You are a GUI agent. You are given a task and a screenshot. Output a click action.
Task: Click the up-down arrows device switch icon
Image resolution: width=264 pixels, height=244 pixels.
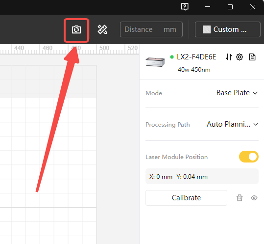pyautogui.click(x=229, y=57)
